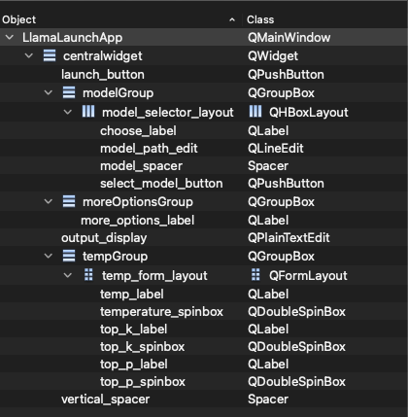
Task: Select the top_p_spinbox object
Action: pos(143,382)
